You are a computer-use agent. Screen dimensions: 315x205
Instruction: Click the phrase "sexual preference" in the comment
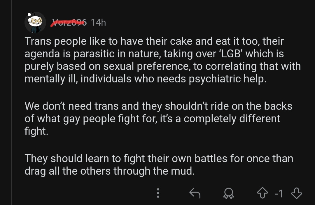152,66
